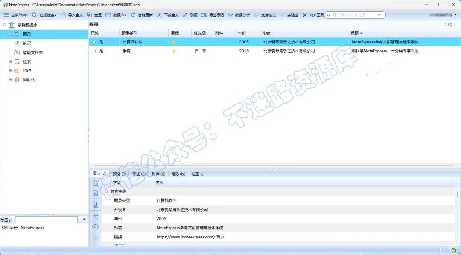Switch to the 位置 (L) tab

click(198, 174)
